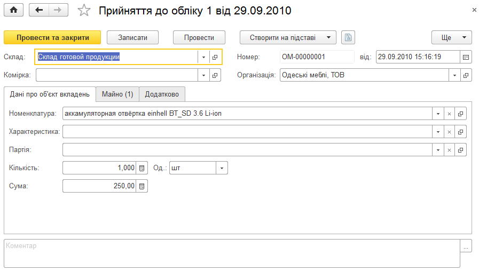The image size is (479, 271).
Task: Open calculator for the Сума field
Action: (142, 186)
